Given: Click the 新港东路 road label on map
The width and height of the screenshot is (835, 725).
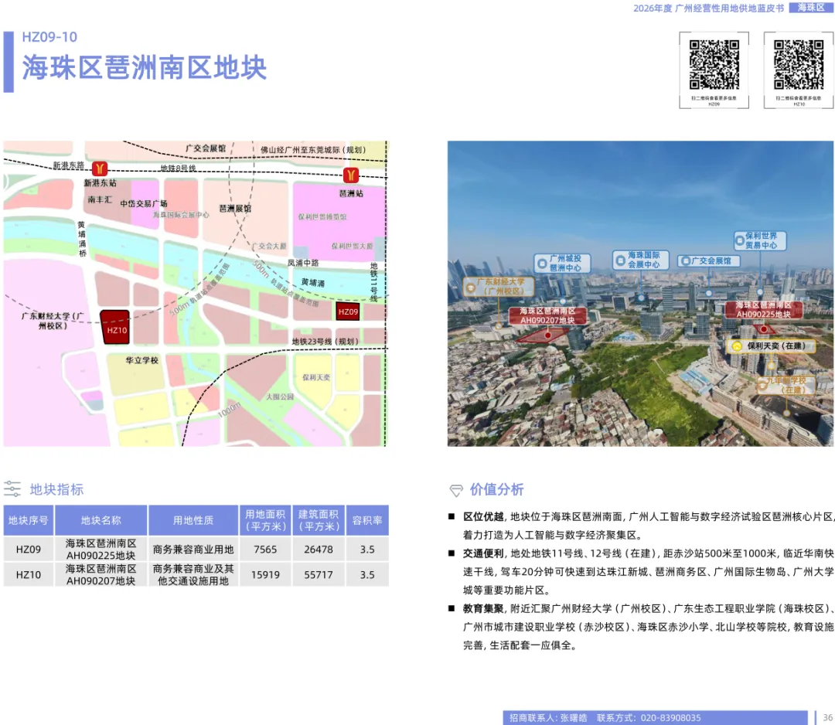Looking at the screenshot, I should pos(69,165).
